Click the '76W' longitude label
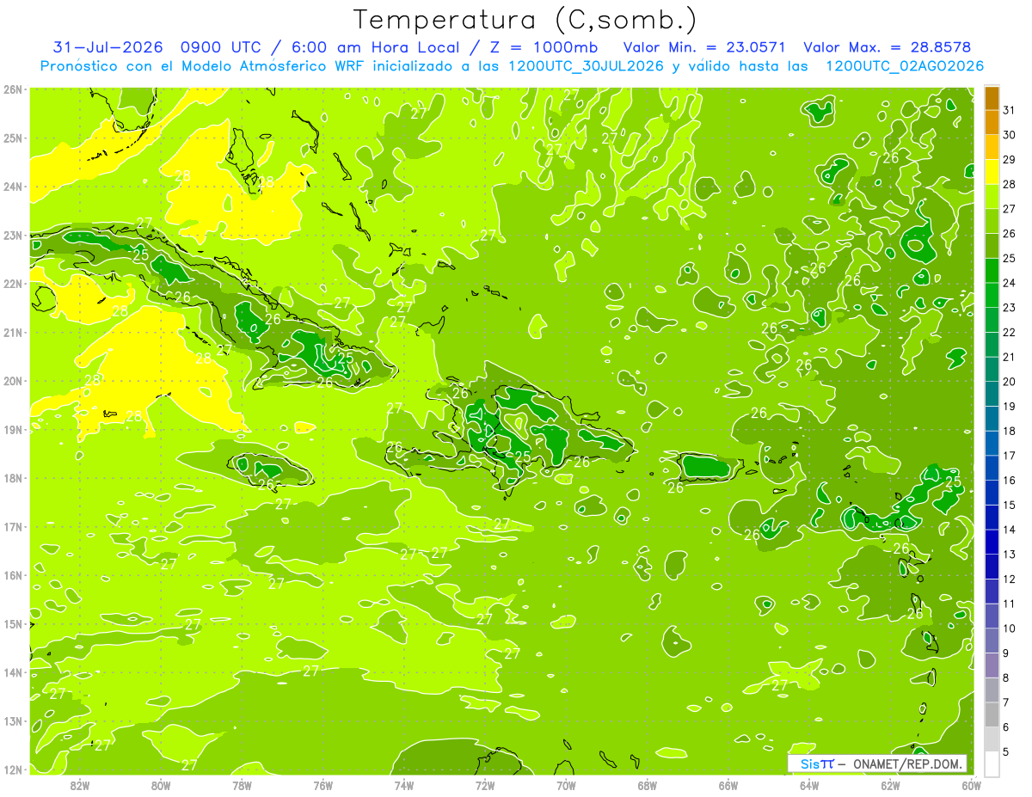This screenshot has height=797, width=1032. point(322,785)
